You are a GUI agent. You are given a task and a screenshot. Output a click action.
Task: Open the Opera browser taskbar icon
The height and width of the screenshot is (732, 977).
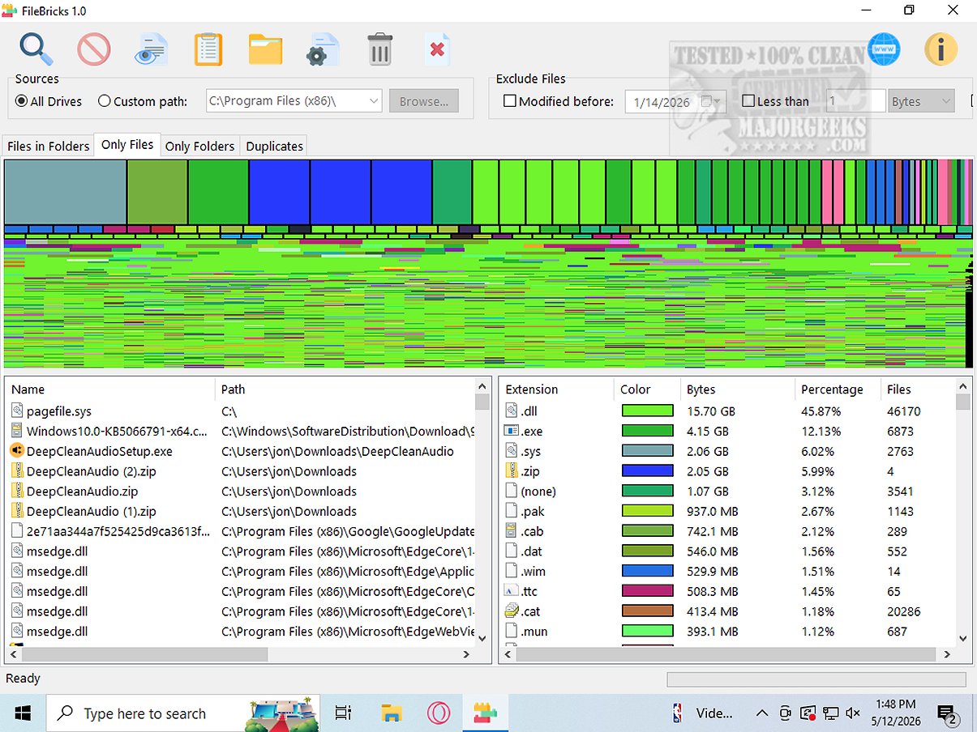point(439,713)
